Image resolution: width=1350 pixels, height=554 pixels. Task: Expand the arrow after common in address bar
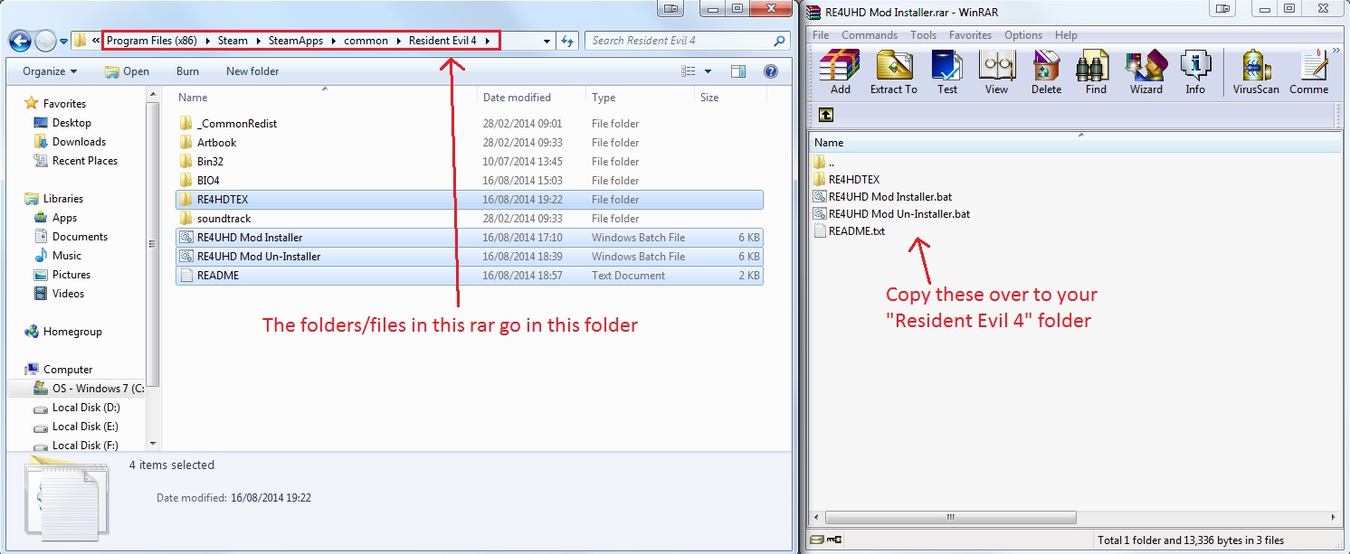coord(399,41)
